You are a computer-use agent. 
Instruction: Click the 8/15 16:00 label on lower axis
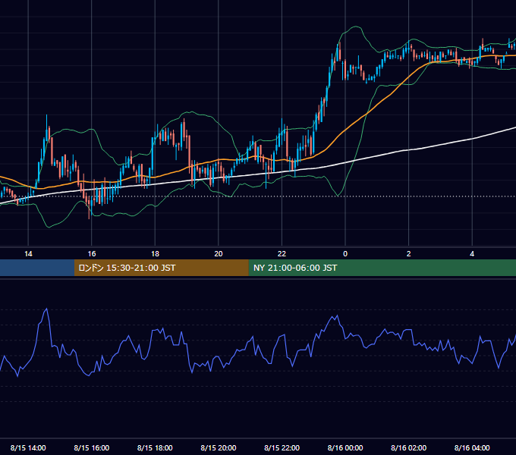tap(92, 447)
